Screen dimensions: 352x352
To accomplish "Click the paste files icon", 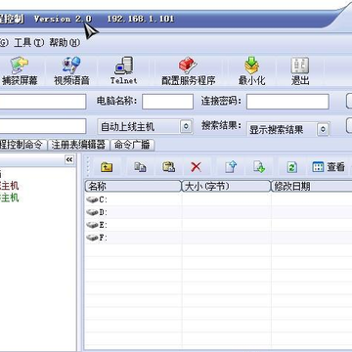I will click(x=168, y=167).
